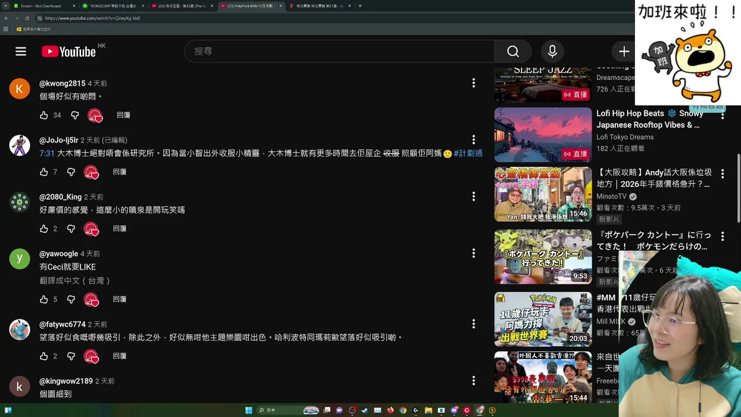Go to YouTube home via logo
The image size is (741, 417).
68,52
